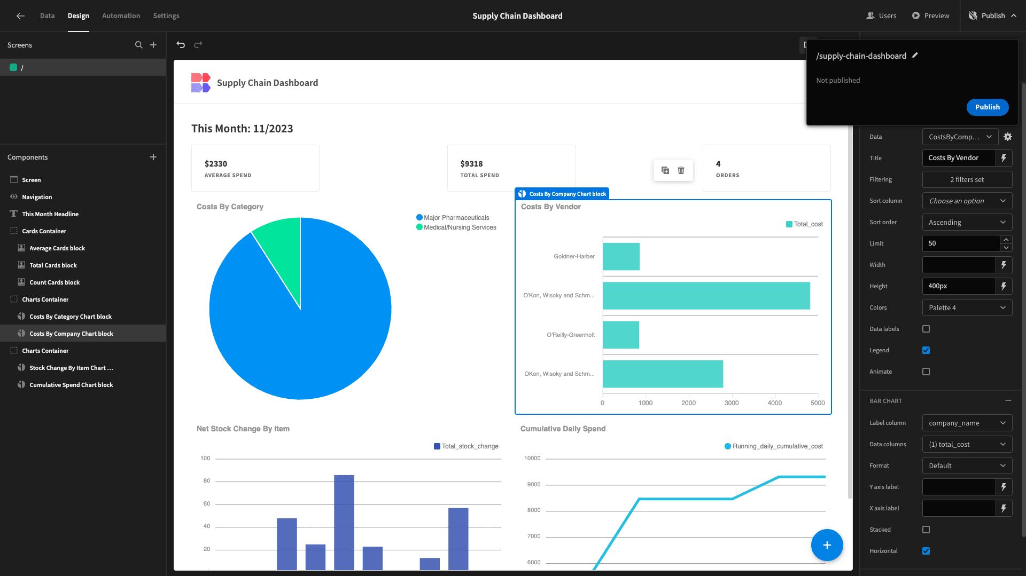Toggle Medical/Nursing Services legend item
Image resolution: width=1026 pixels, height=576 pixels.
456,227
